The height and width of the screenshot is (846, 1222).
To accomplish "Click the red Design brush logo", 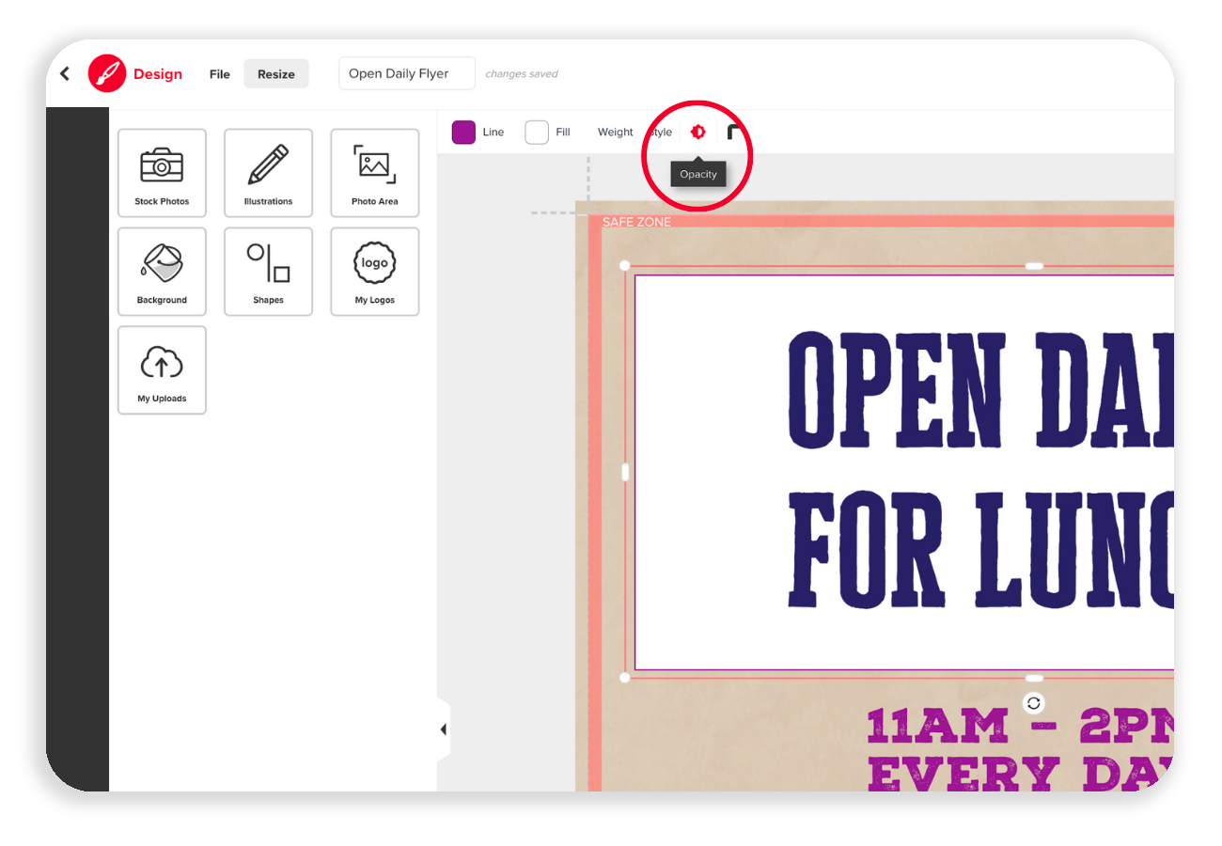I will 107,73.
